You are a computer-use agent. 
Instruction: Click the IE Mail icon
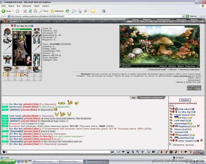(73, 11)
